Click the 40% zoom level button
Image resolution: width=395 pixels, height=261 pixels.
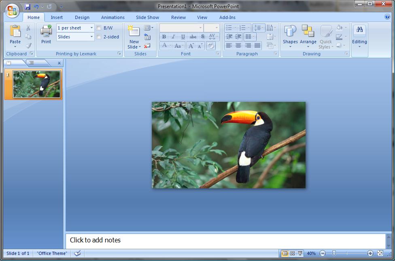(311, 253)
